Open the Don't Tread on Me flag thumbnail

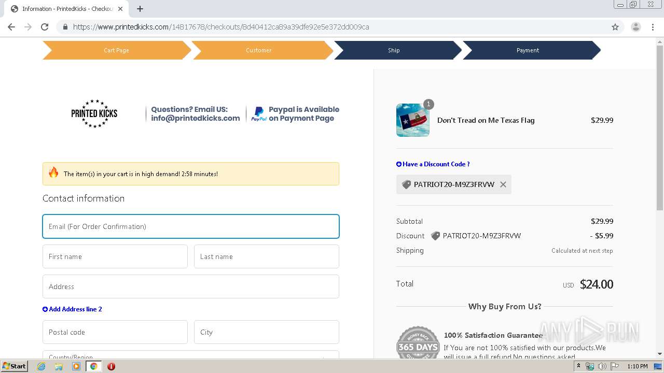[413, 120]
